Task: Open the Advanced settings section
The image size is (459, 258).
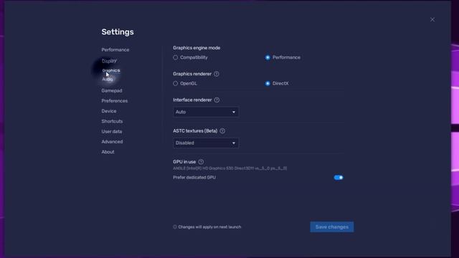Action: point(112,142)
